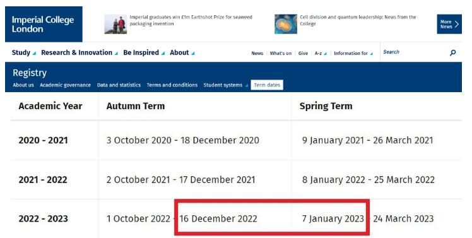472x238 pixels.
Task: Open the cell division news thumbnail
Action: (286, 24)
